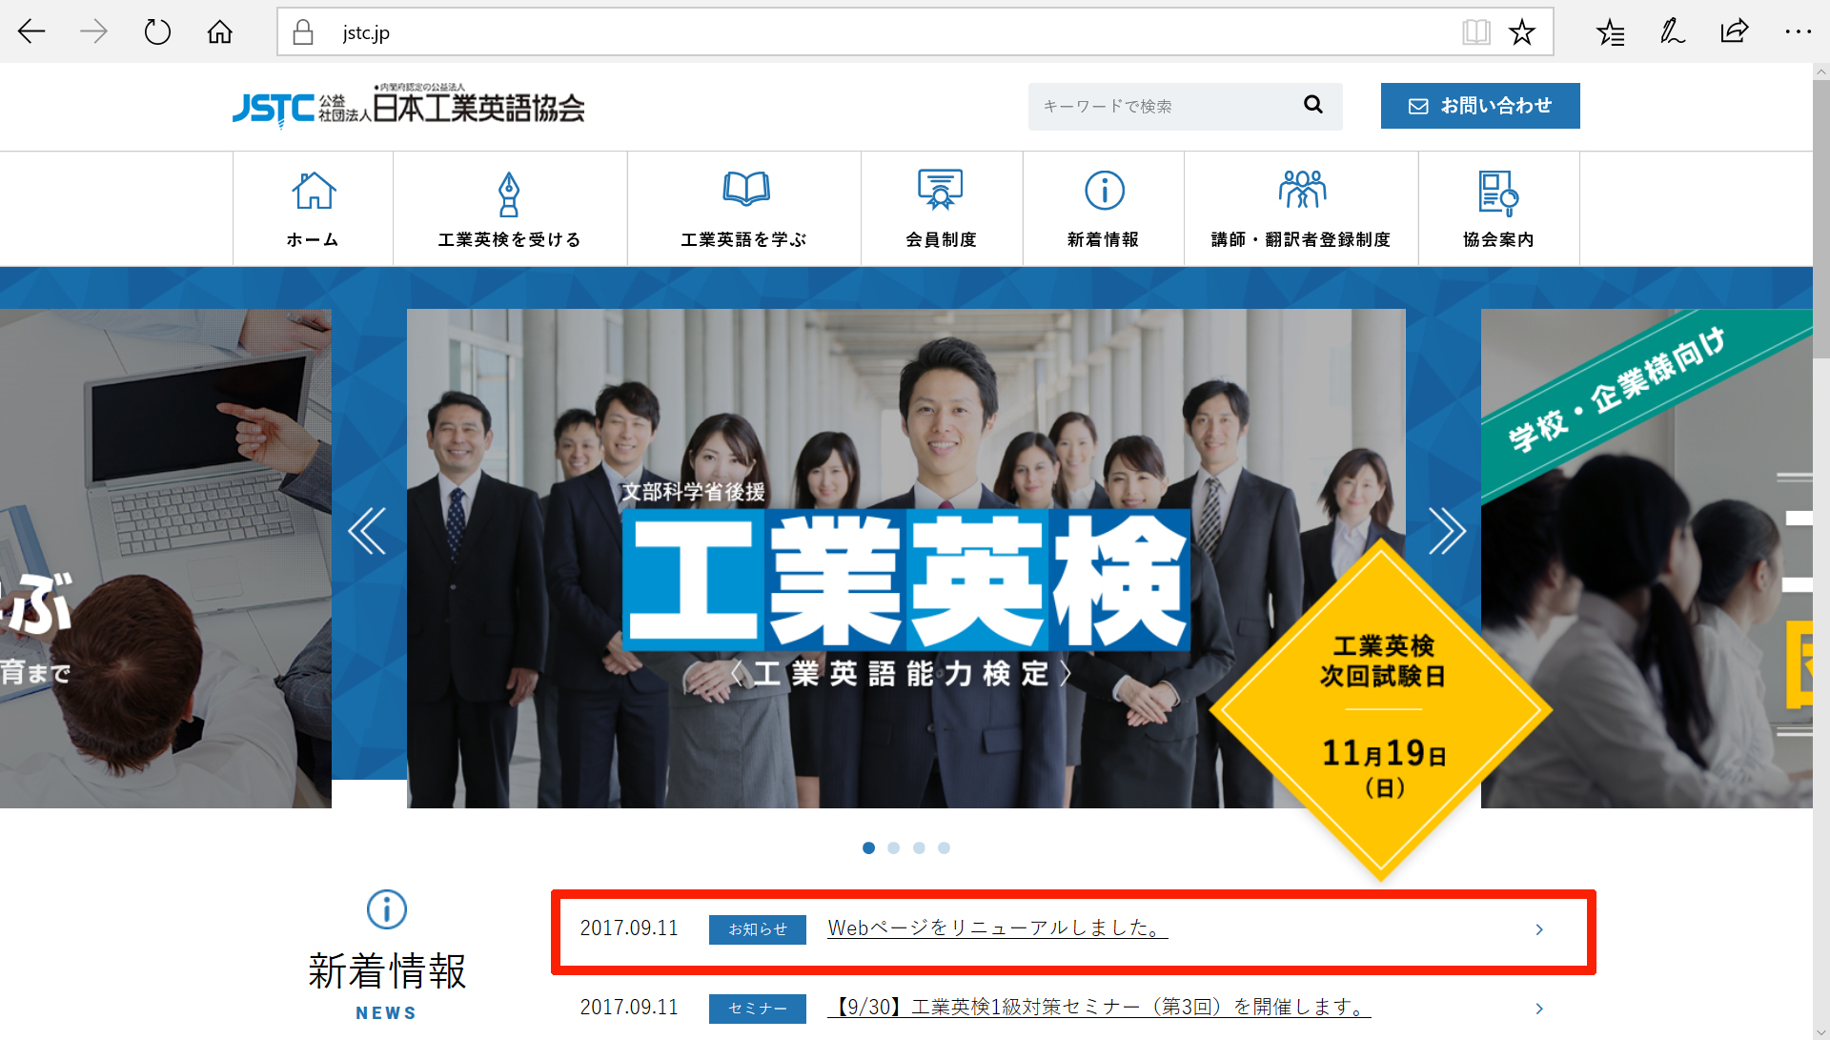Screen dimensions: 1830x1040
Task: Open the favorites hub icon
Action: [x=1611, y=32]
